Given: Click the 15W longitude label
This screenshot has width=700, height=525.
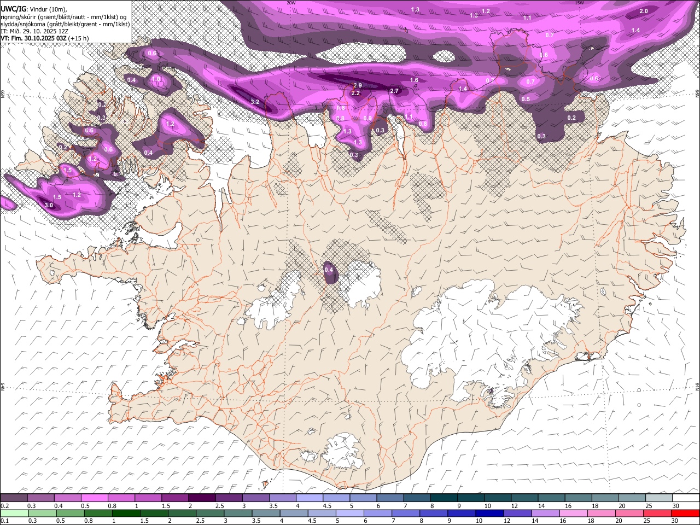Looking at the screenshot, I should click(579, 3).
